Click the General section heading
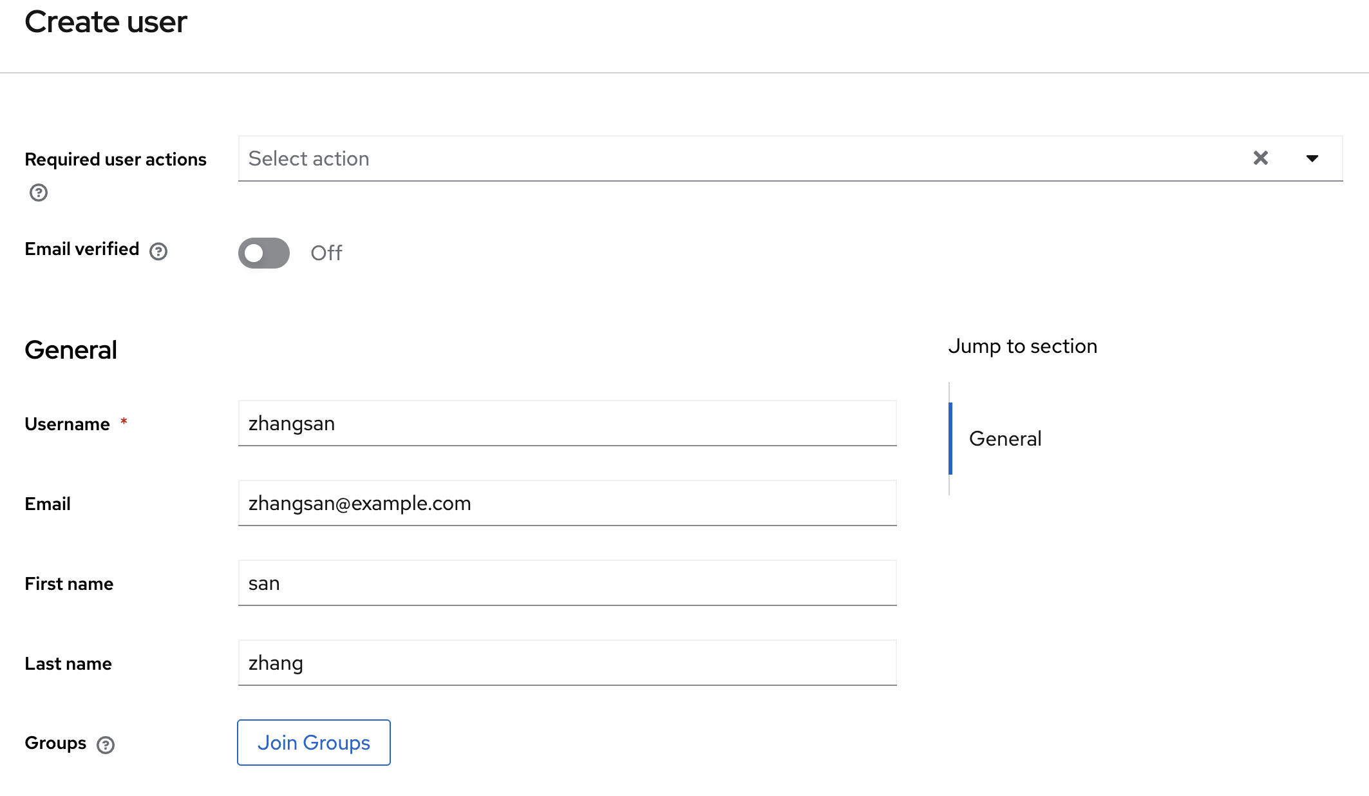Viewport: 1369px width, 796px height. coord(71,350)
